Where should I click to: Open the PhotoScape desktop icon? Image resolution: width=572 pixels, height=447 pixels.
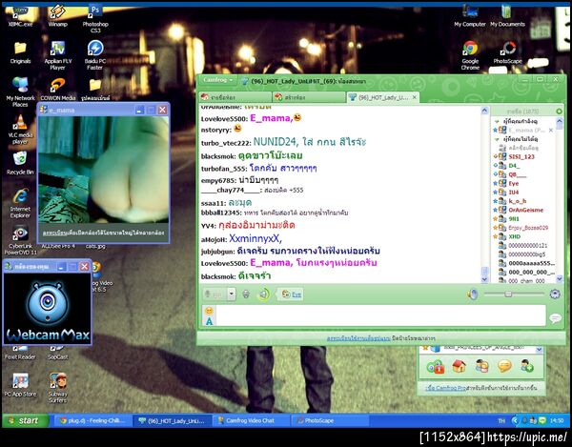coord(507,52)
